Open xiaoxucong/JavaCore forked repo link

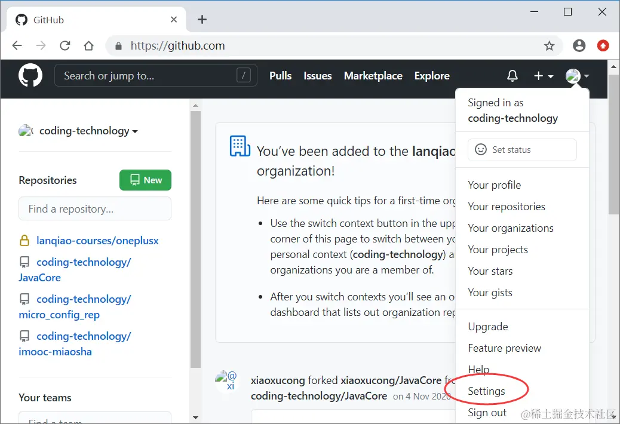tap(391, 380)
